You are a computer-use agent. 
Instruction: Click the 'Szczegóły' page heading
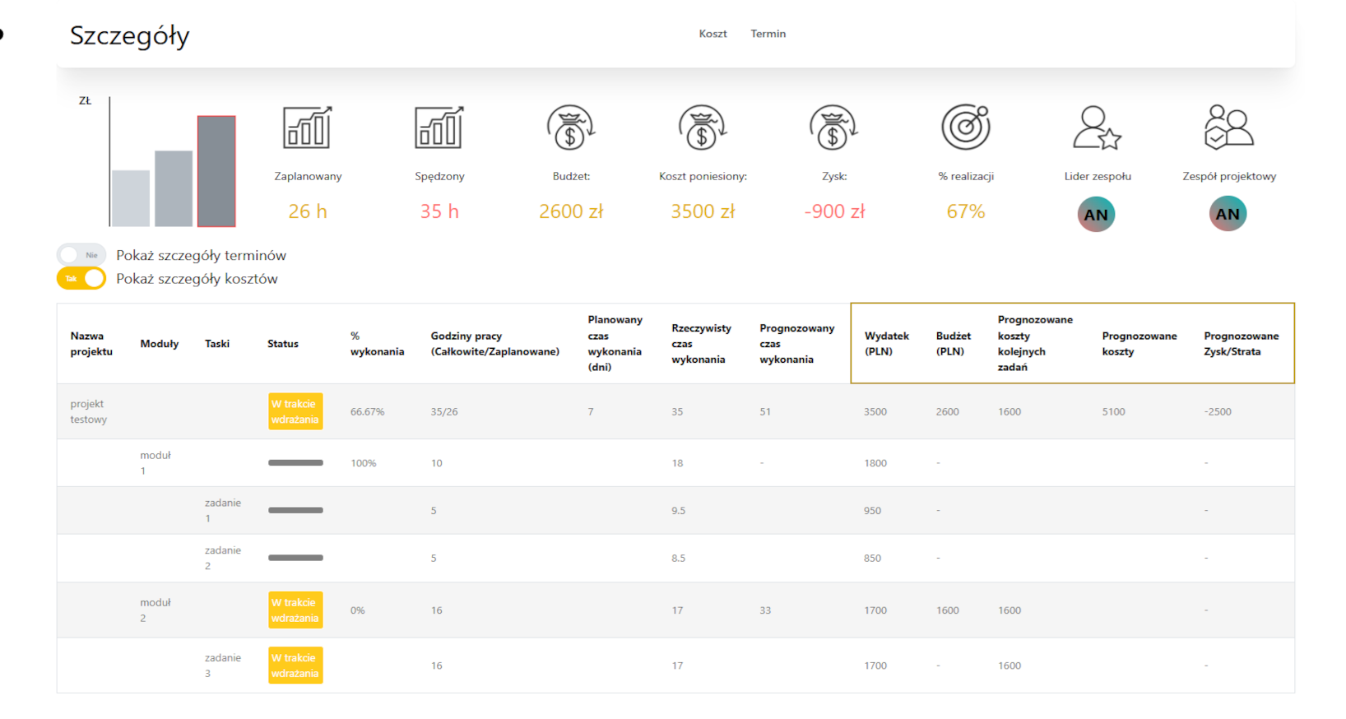(x=130, y=35)
